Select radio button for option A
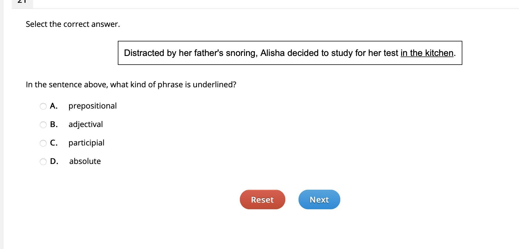The width and height of the screenshot is (519, 249). pyautogui.click(x=43, y=106)
